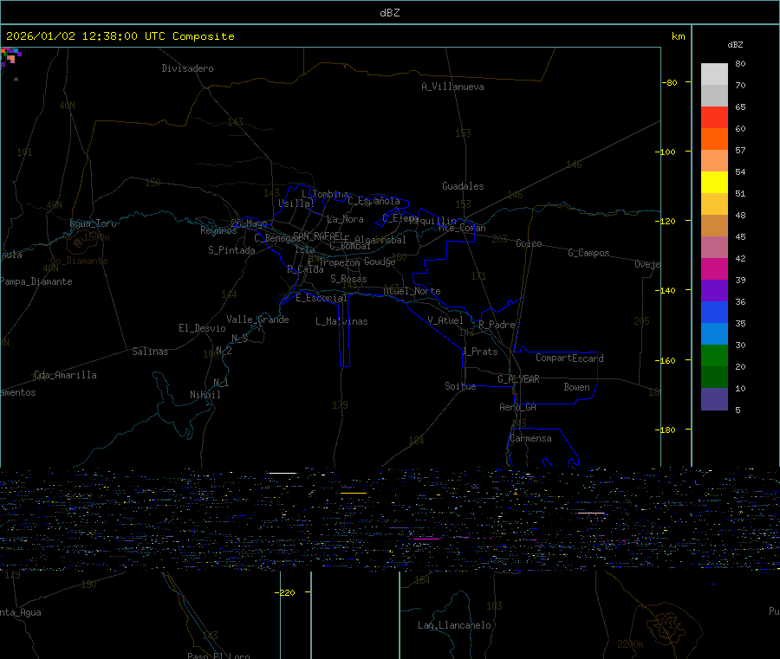Screen dimensions: 780x659
Task: Pick the magenta swatch in dBZ legend
Action: click(x=714, y=268)
